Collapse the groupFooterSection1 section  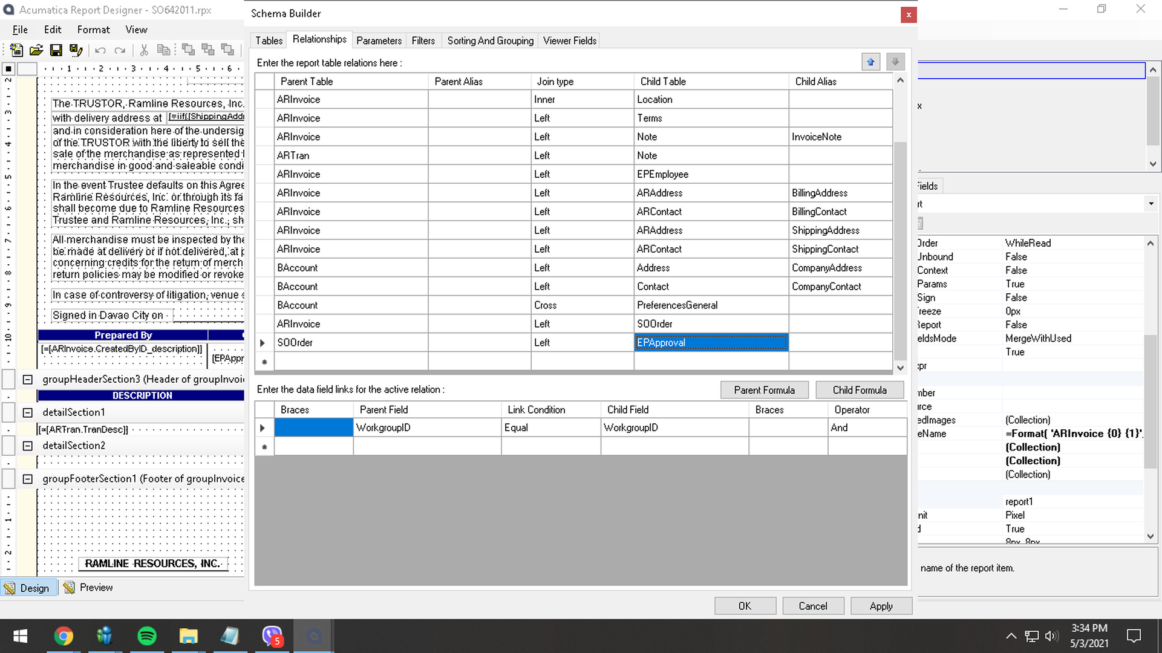click(x=27, y=479)
